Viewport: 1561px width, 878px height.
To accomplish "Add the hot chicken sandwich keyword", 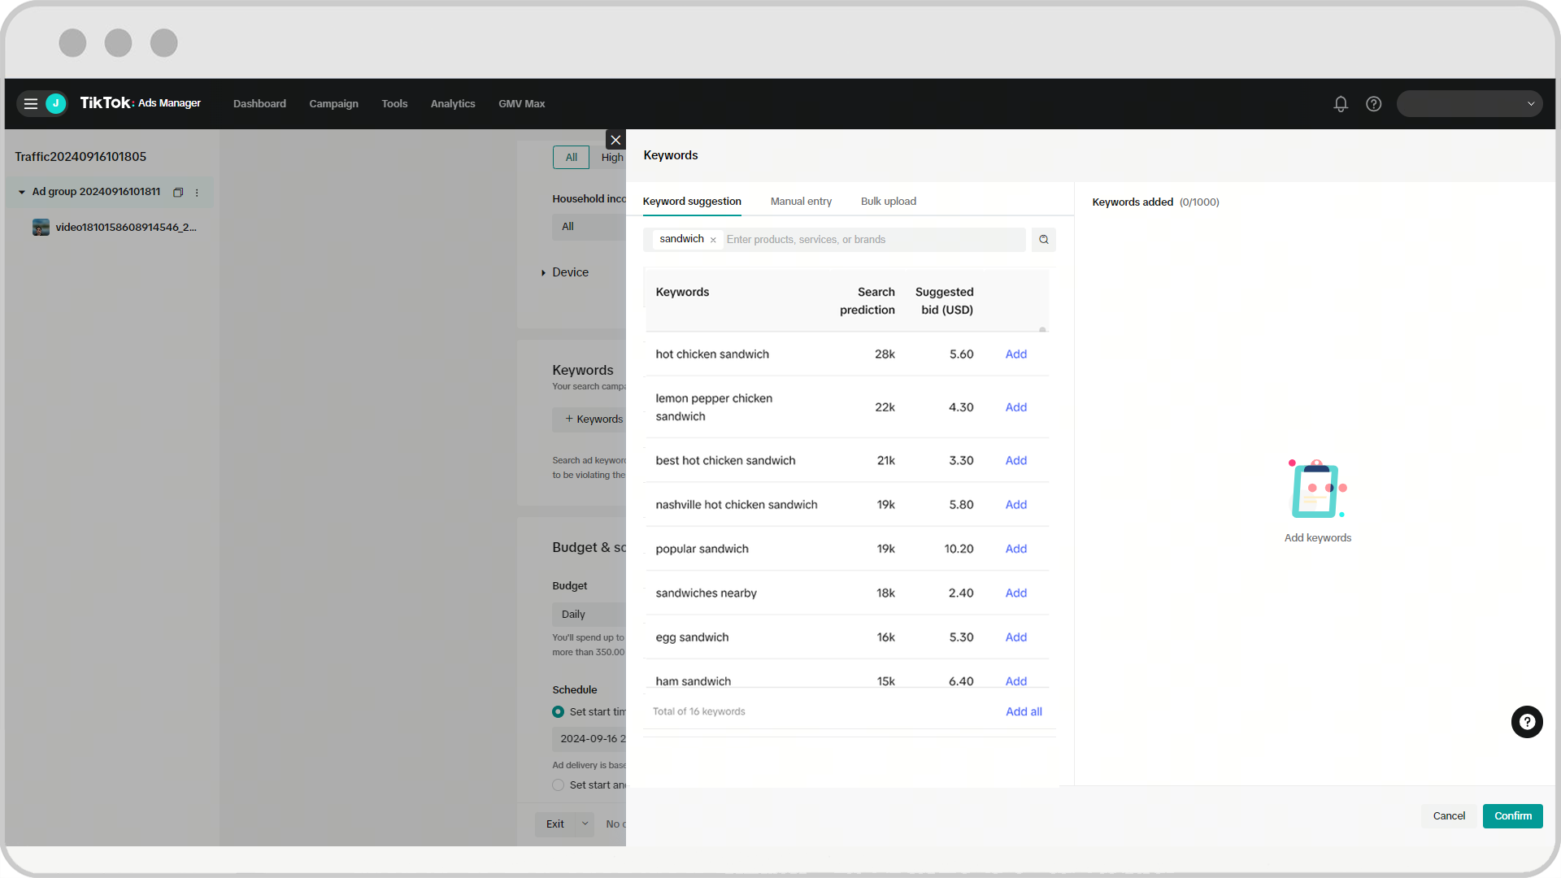I will (x=1015, y=354).
